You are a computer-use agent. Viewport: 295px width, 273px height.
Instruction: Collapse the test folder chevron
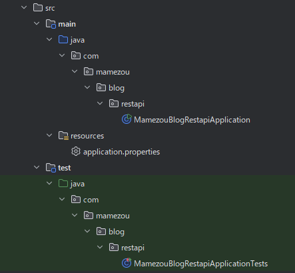(37, 167)
